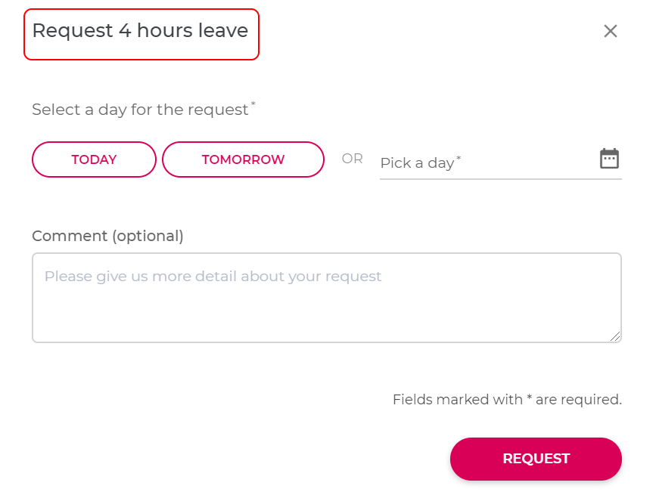Choose TODAY for the leave request
The width and height of the screenshot is (656, 495).
94,159
